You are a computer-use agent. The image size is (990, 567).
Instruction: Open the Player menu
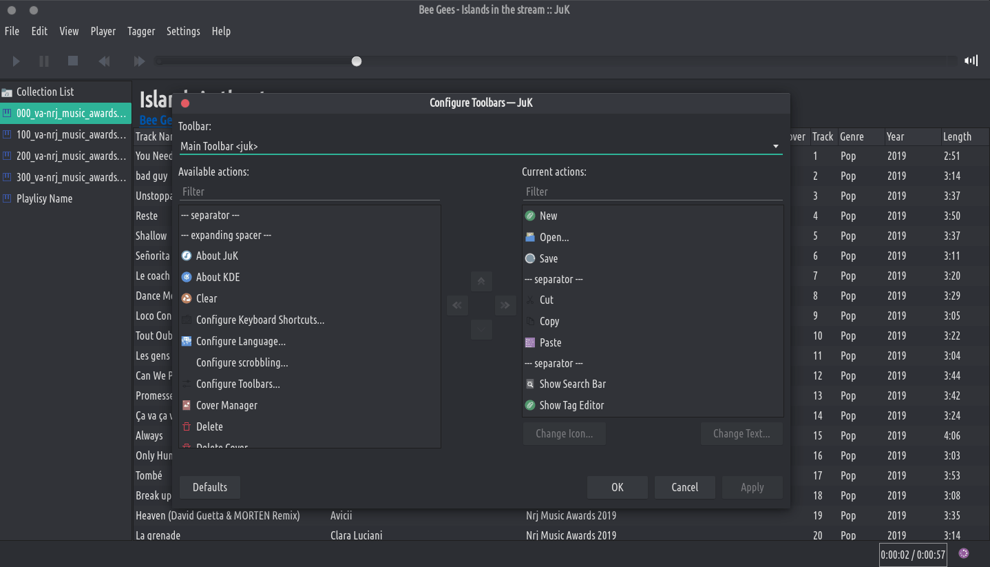point(103,31)
